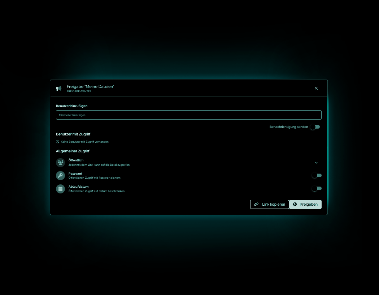The height and width of the screenshot is (295, 379).
Task: Turn on the Passwort protection toggle
Action: click(x=317, y=176)
